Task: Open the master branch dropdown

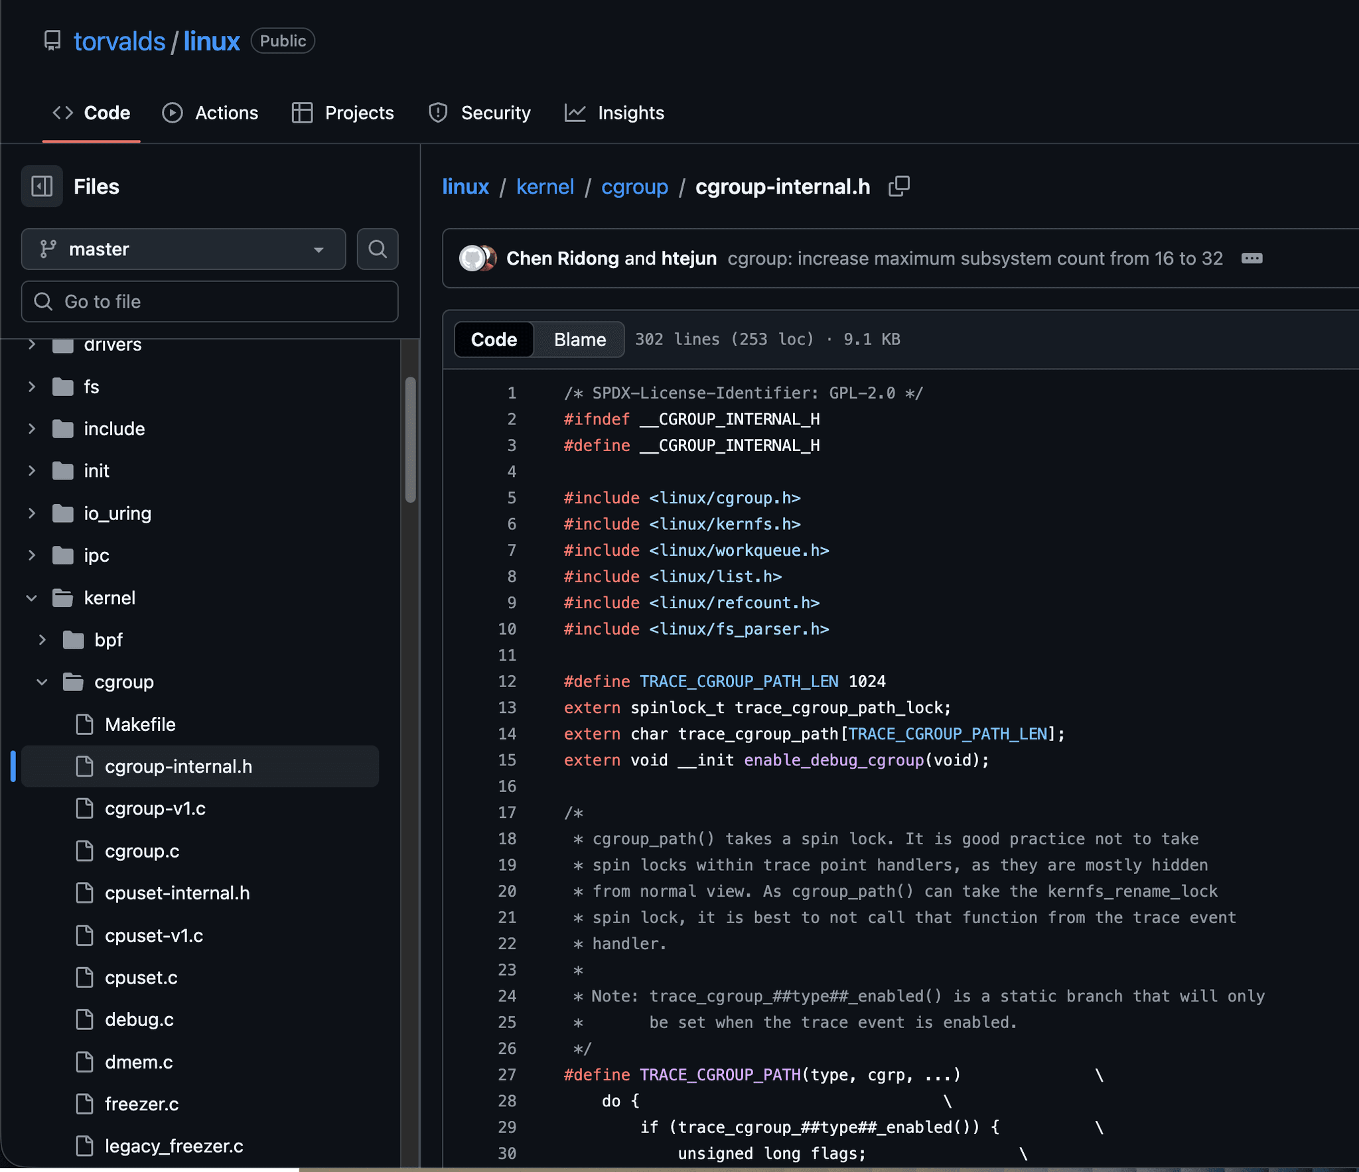Action: coord(183,249)
